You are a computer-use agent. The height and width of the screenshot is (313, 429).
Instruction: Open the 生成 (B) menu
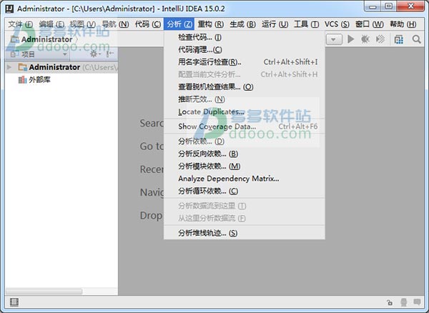(242, 24)
